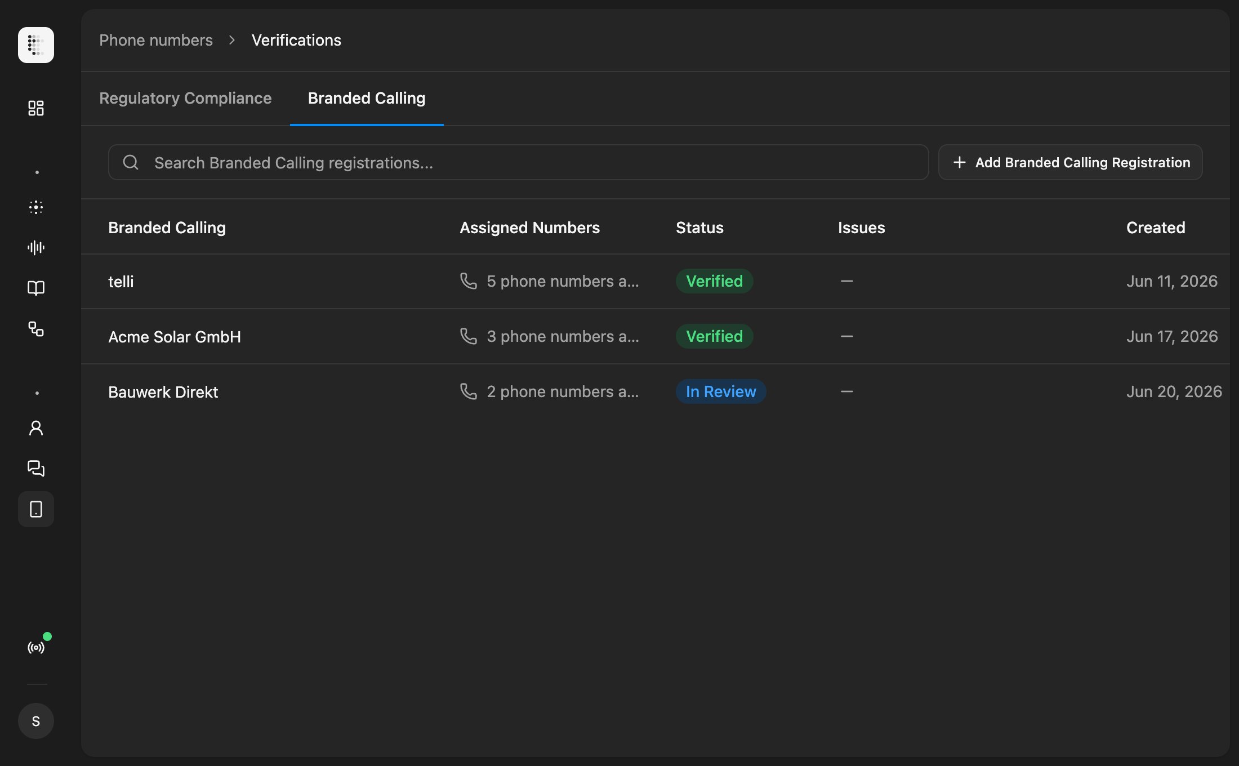Open the telli registration row
Viewport: 1239px width, 766px height.
coord(656,281)
